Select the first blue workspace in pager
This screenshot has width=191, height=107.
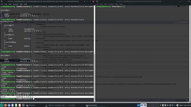pos(138,105)
